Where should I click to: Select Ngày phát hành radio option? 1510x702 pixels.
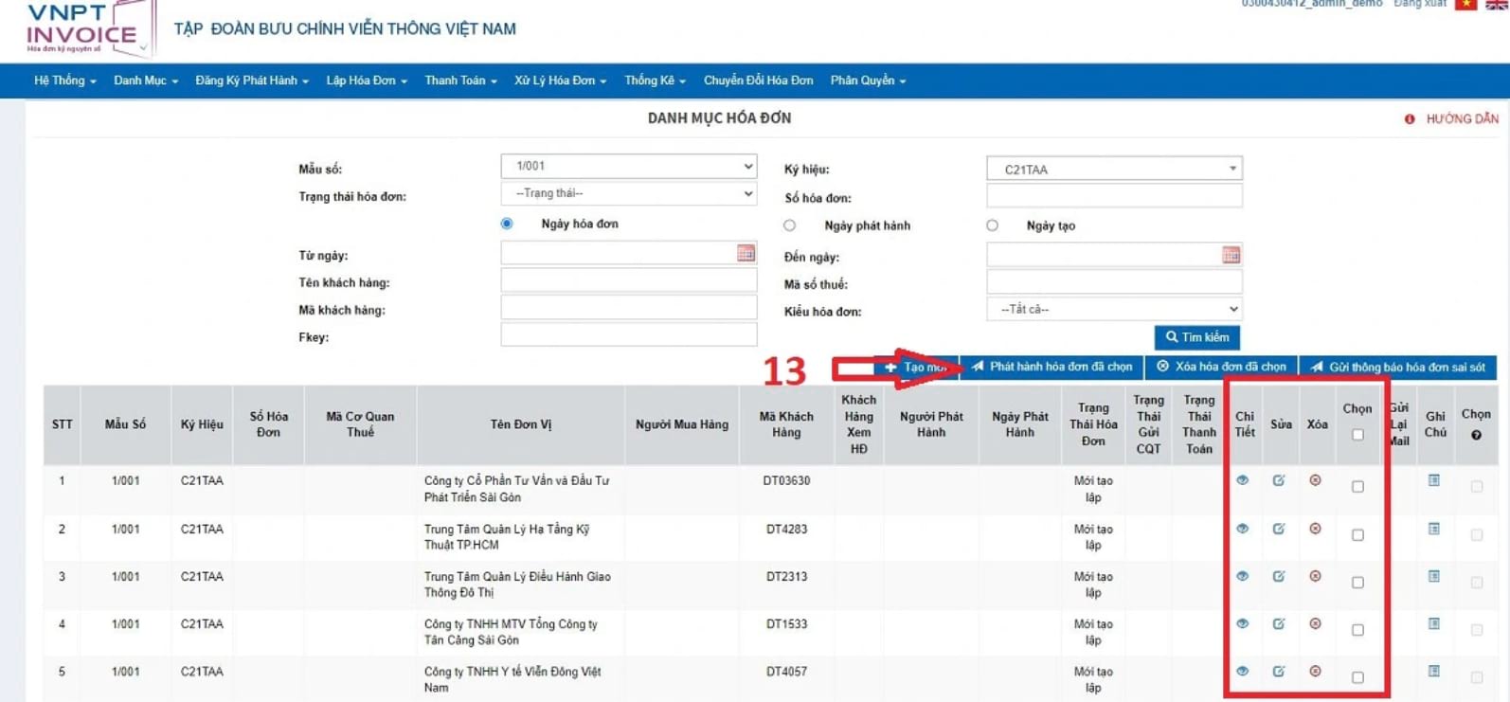tap(789, 225)
